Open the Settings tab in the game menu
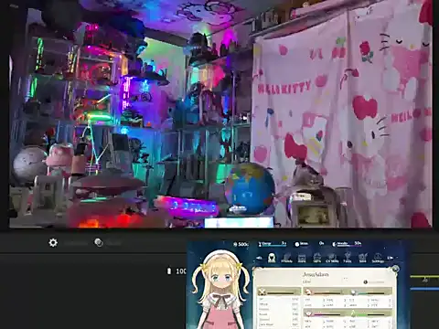 click(378, 258)
